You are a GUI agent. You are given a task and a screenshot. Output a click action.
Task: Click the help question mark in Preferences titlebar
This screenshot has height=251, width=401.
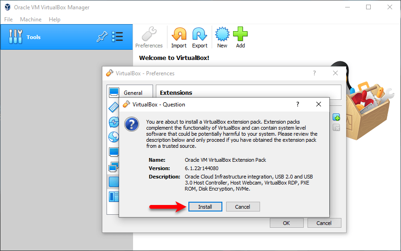314,73
